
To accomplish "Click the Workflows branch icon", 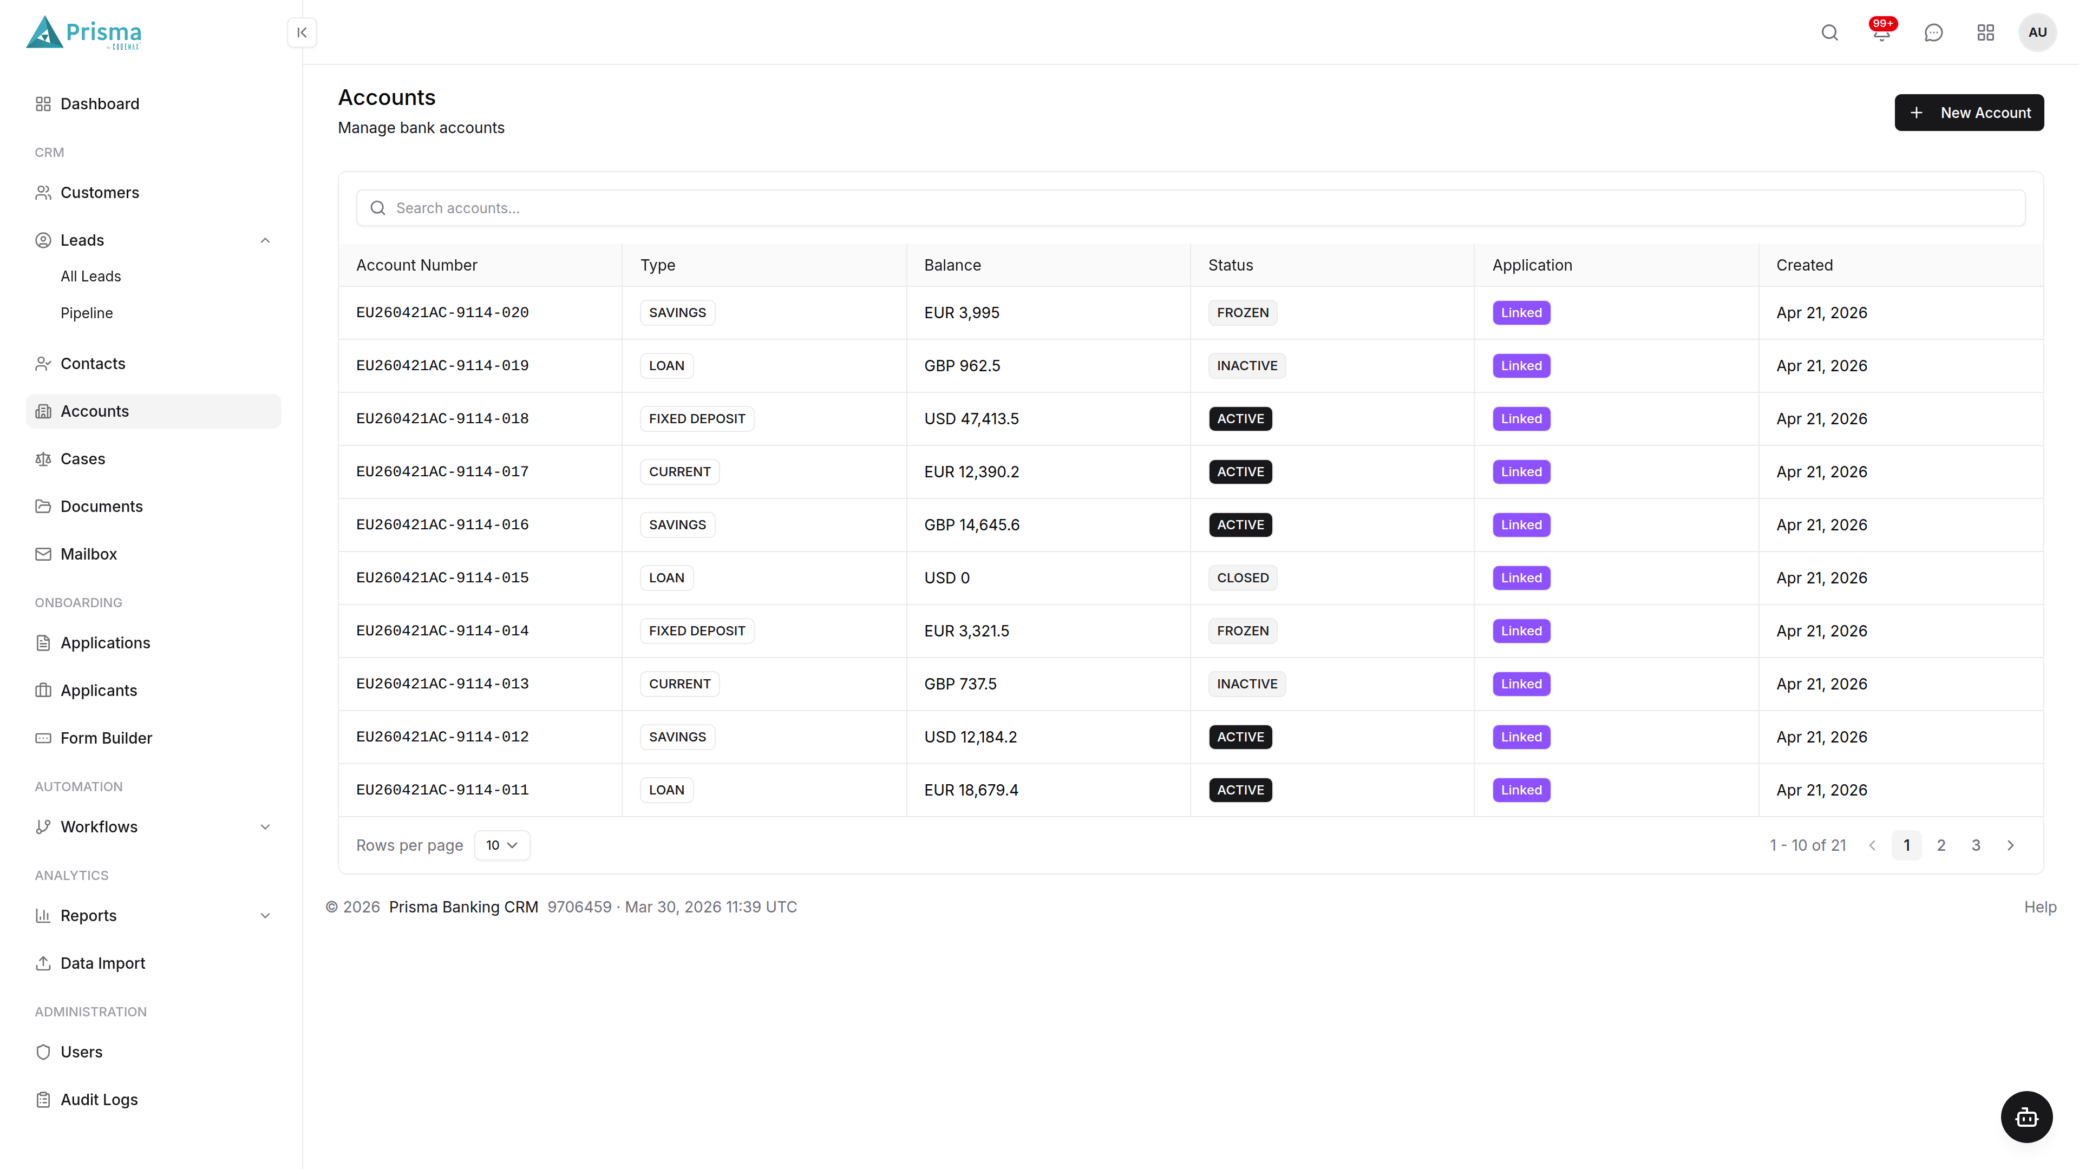I will pyautogui.click(x=43, y=827).
